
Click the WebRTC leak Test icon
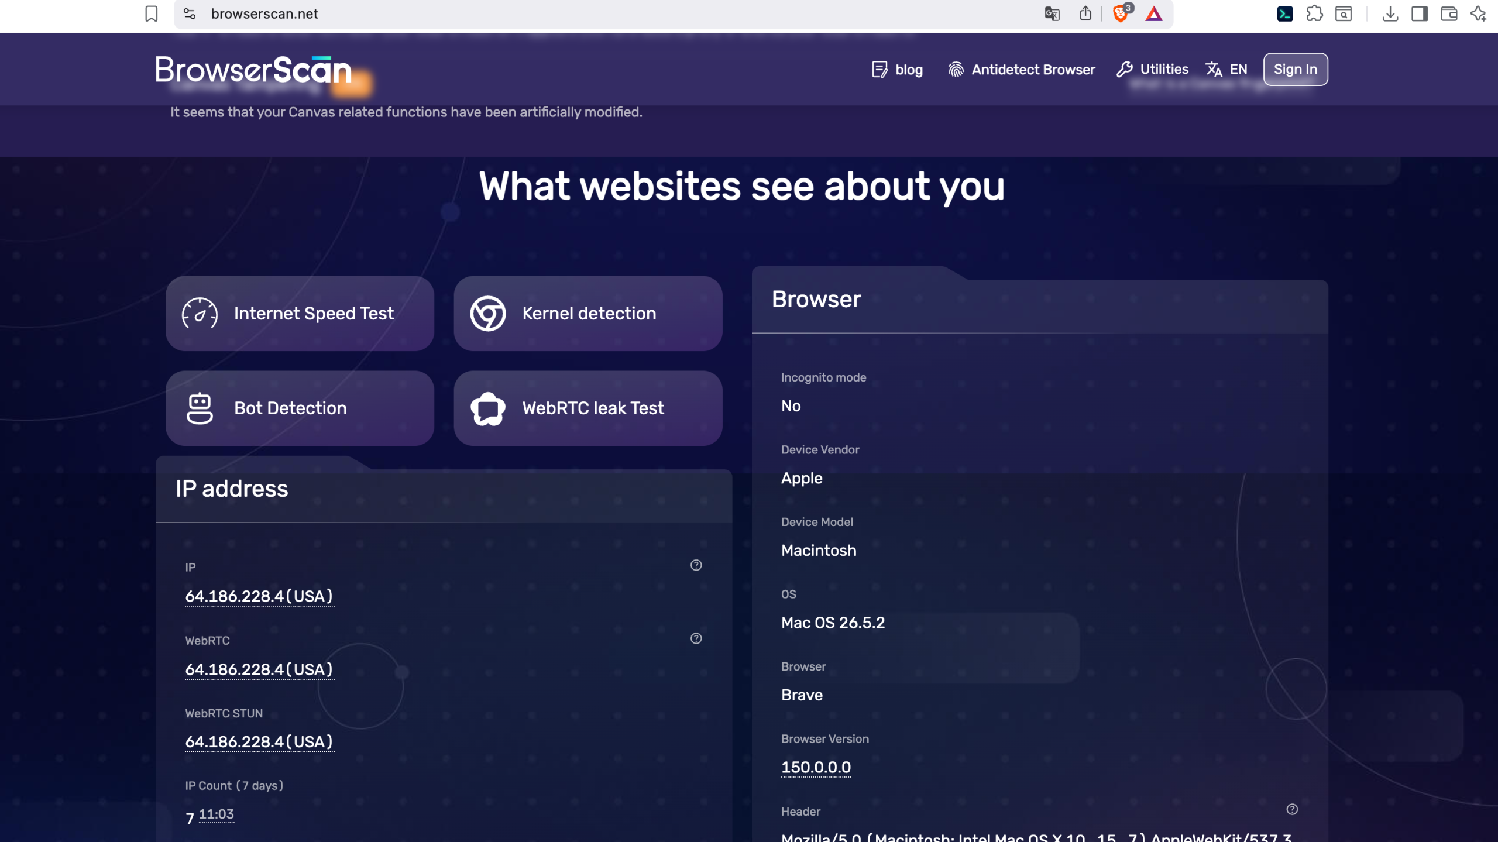click(x=488, y=408)
